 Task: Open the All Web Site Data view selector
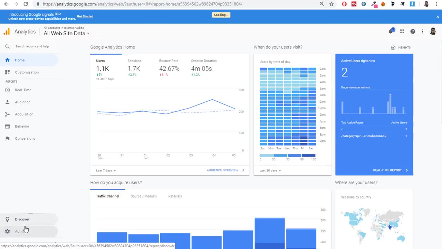pyautogui.click(x=67, y=34)
